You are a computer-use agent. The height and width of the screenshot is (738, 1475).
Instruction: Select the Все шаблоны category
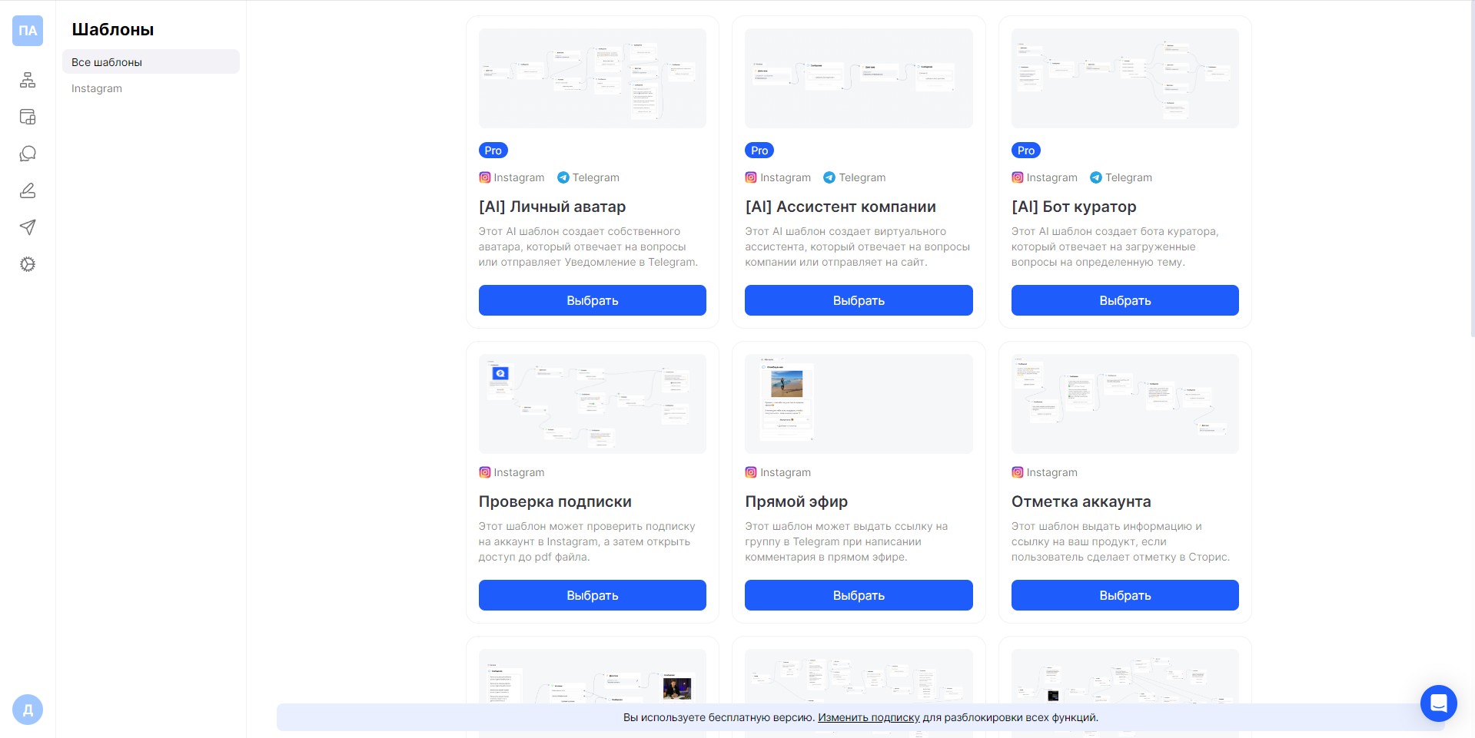tap(151, 62)
